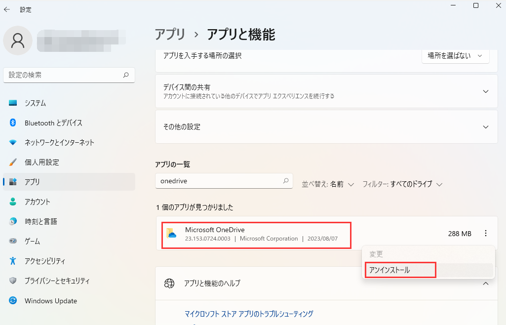Open the 場所を選ばない dropdown
Image resolution: width=506 pixels, height=325 pixels.
point(455,56)
